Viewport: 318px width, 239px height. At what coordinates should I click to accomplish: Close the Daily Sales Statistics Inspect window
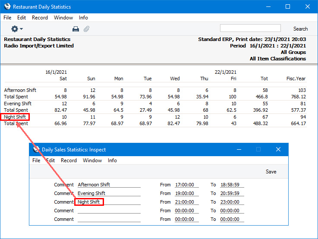[x=278, y=150]
